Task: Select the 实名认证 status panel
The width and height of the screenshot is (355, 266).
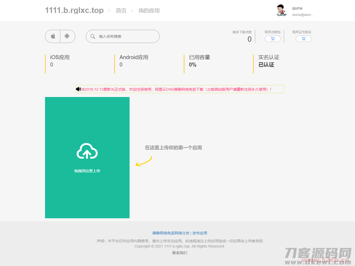Action: (269, 61)
